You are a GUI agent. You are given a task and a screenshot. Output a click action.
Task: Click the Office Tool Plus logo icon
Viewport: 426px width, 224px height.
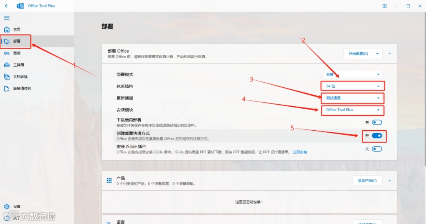[20, 6]
